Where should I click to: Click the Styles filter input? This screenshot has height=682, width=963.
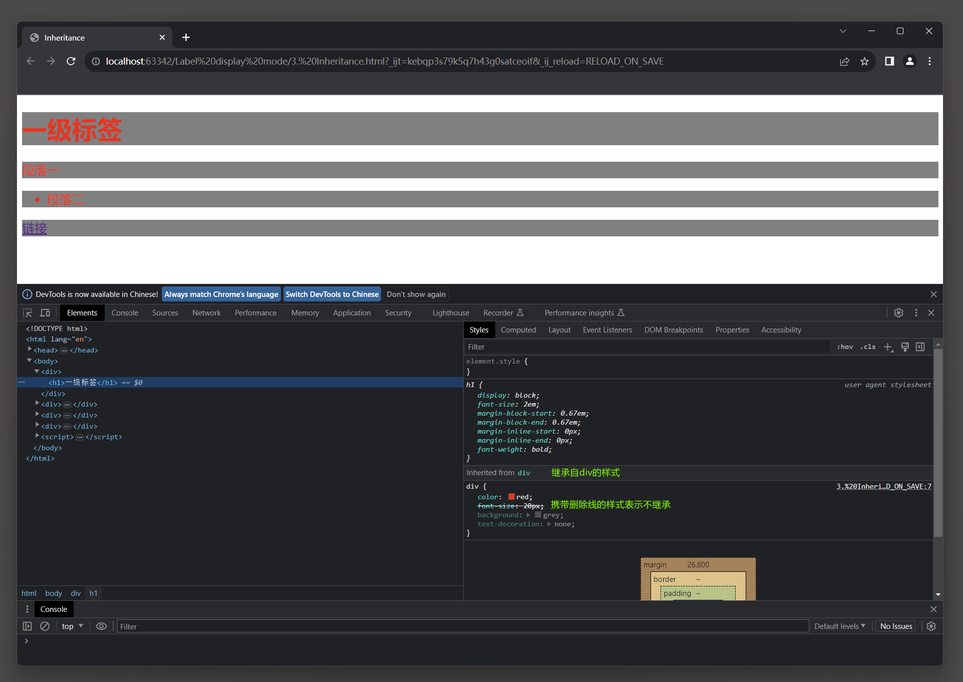pyautogui.click(x=647, y=347)
